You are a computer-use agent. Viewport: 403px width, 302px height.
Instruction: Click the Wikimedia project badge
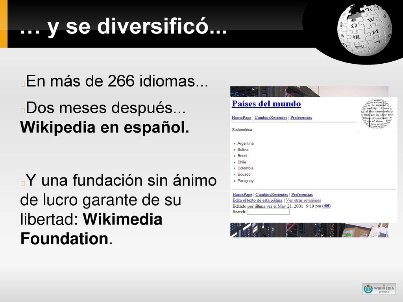coord(379,289)
